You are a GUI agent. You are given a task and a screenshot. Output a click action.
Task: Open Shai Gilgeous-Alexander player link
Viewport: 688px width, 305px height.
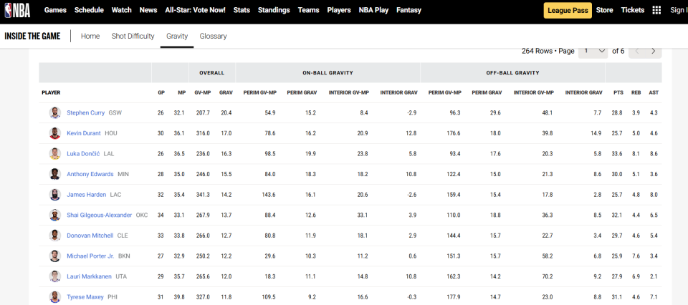pos(99,216)
